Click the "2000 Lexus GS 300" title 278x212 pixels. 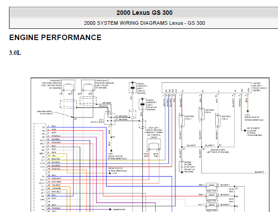[x=144, y=13]
